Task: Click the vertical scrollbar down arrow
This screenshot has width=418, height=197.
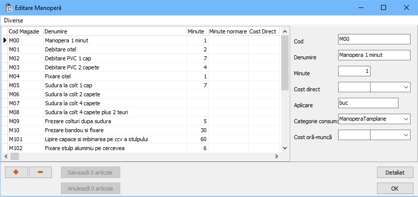Action: point(285,148)
